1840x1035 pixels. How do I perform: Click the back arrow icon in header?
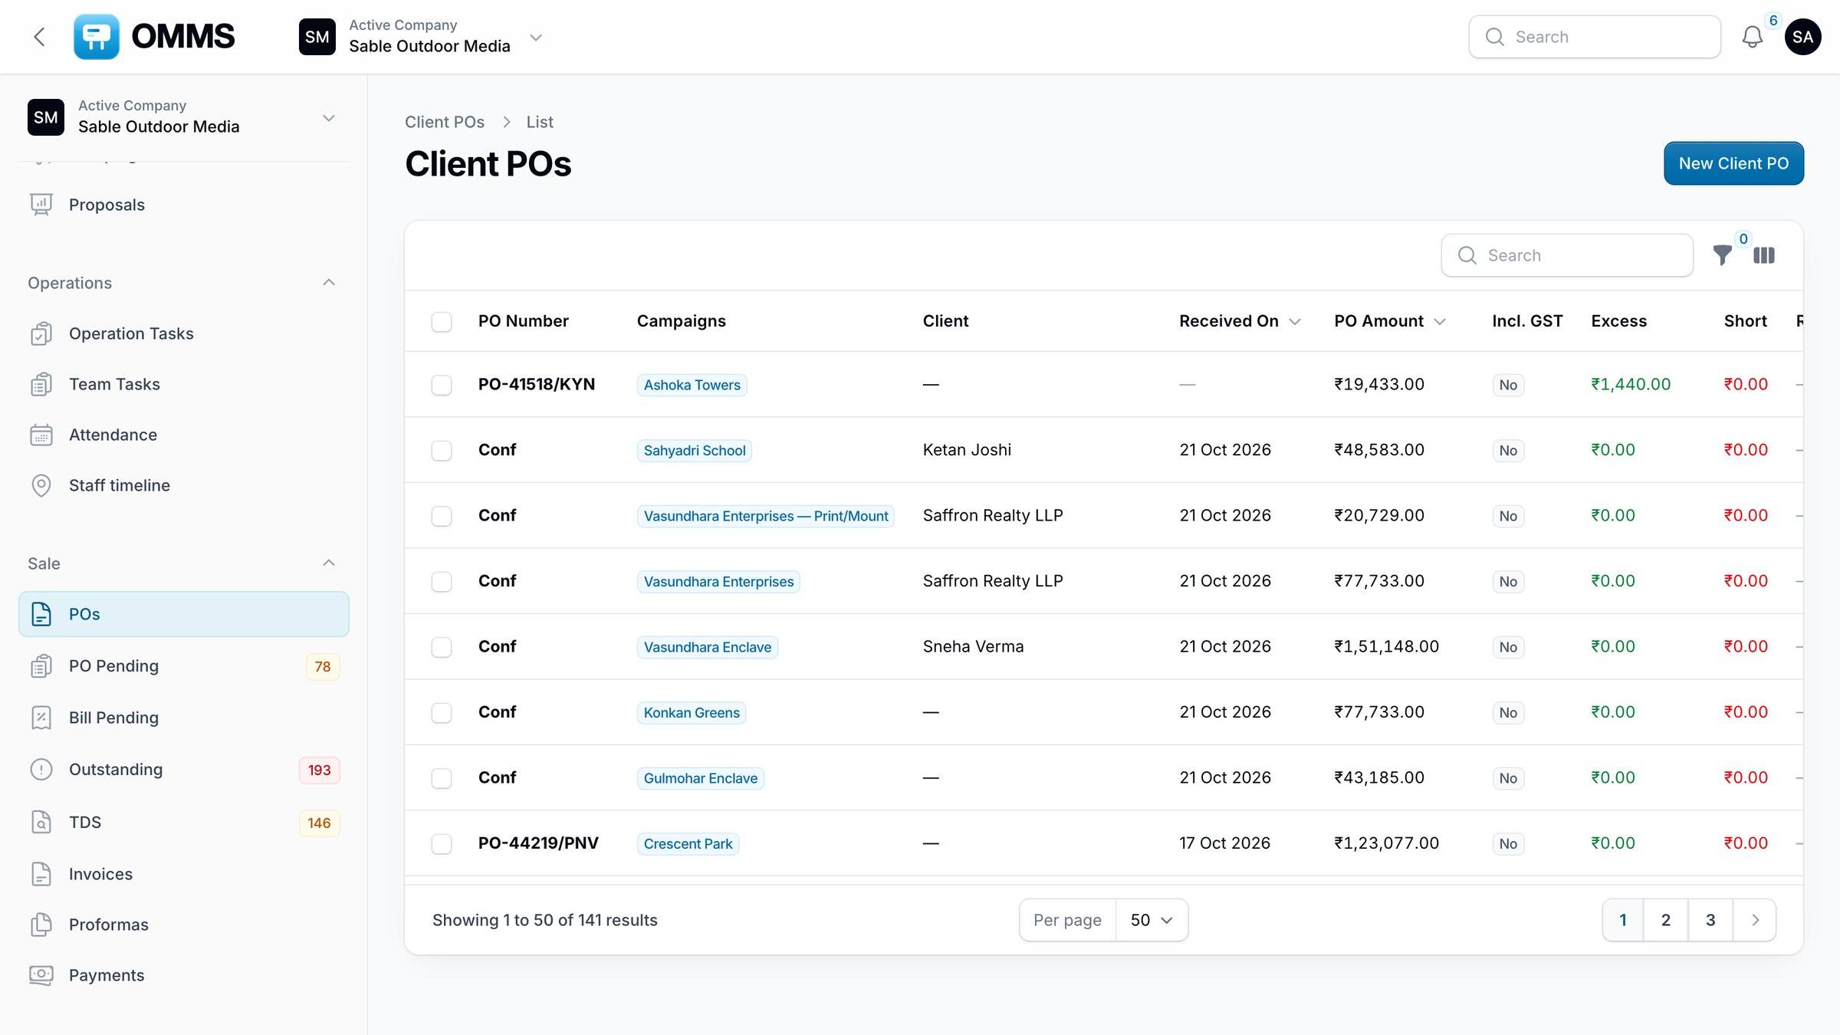(40, 37)
